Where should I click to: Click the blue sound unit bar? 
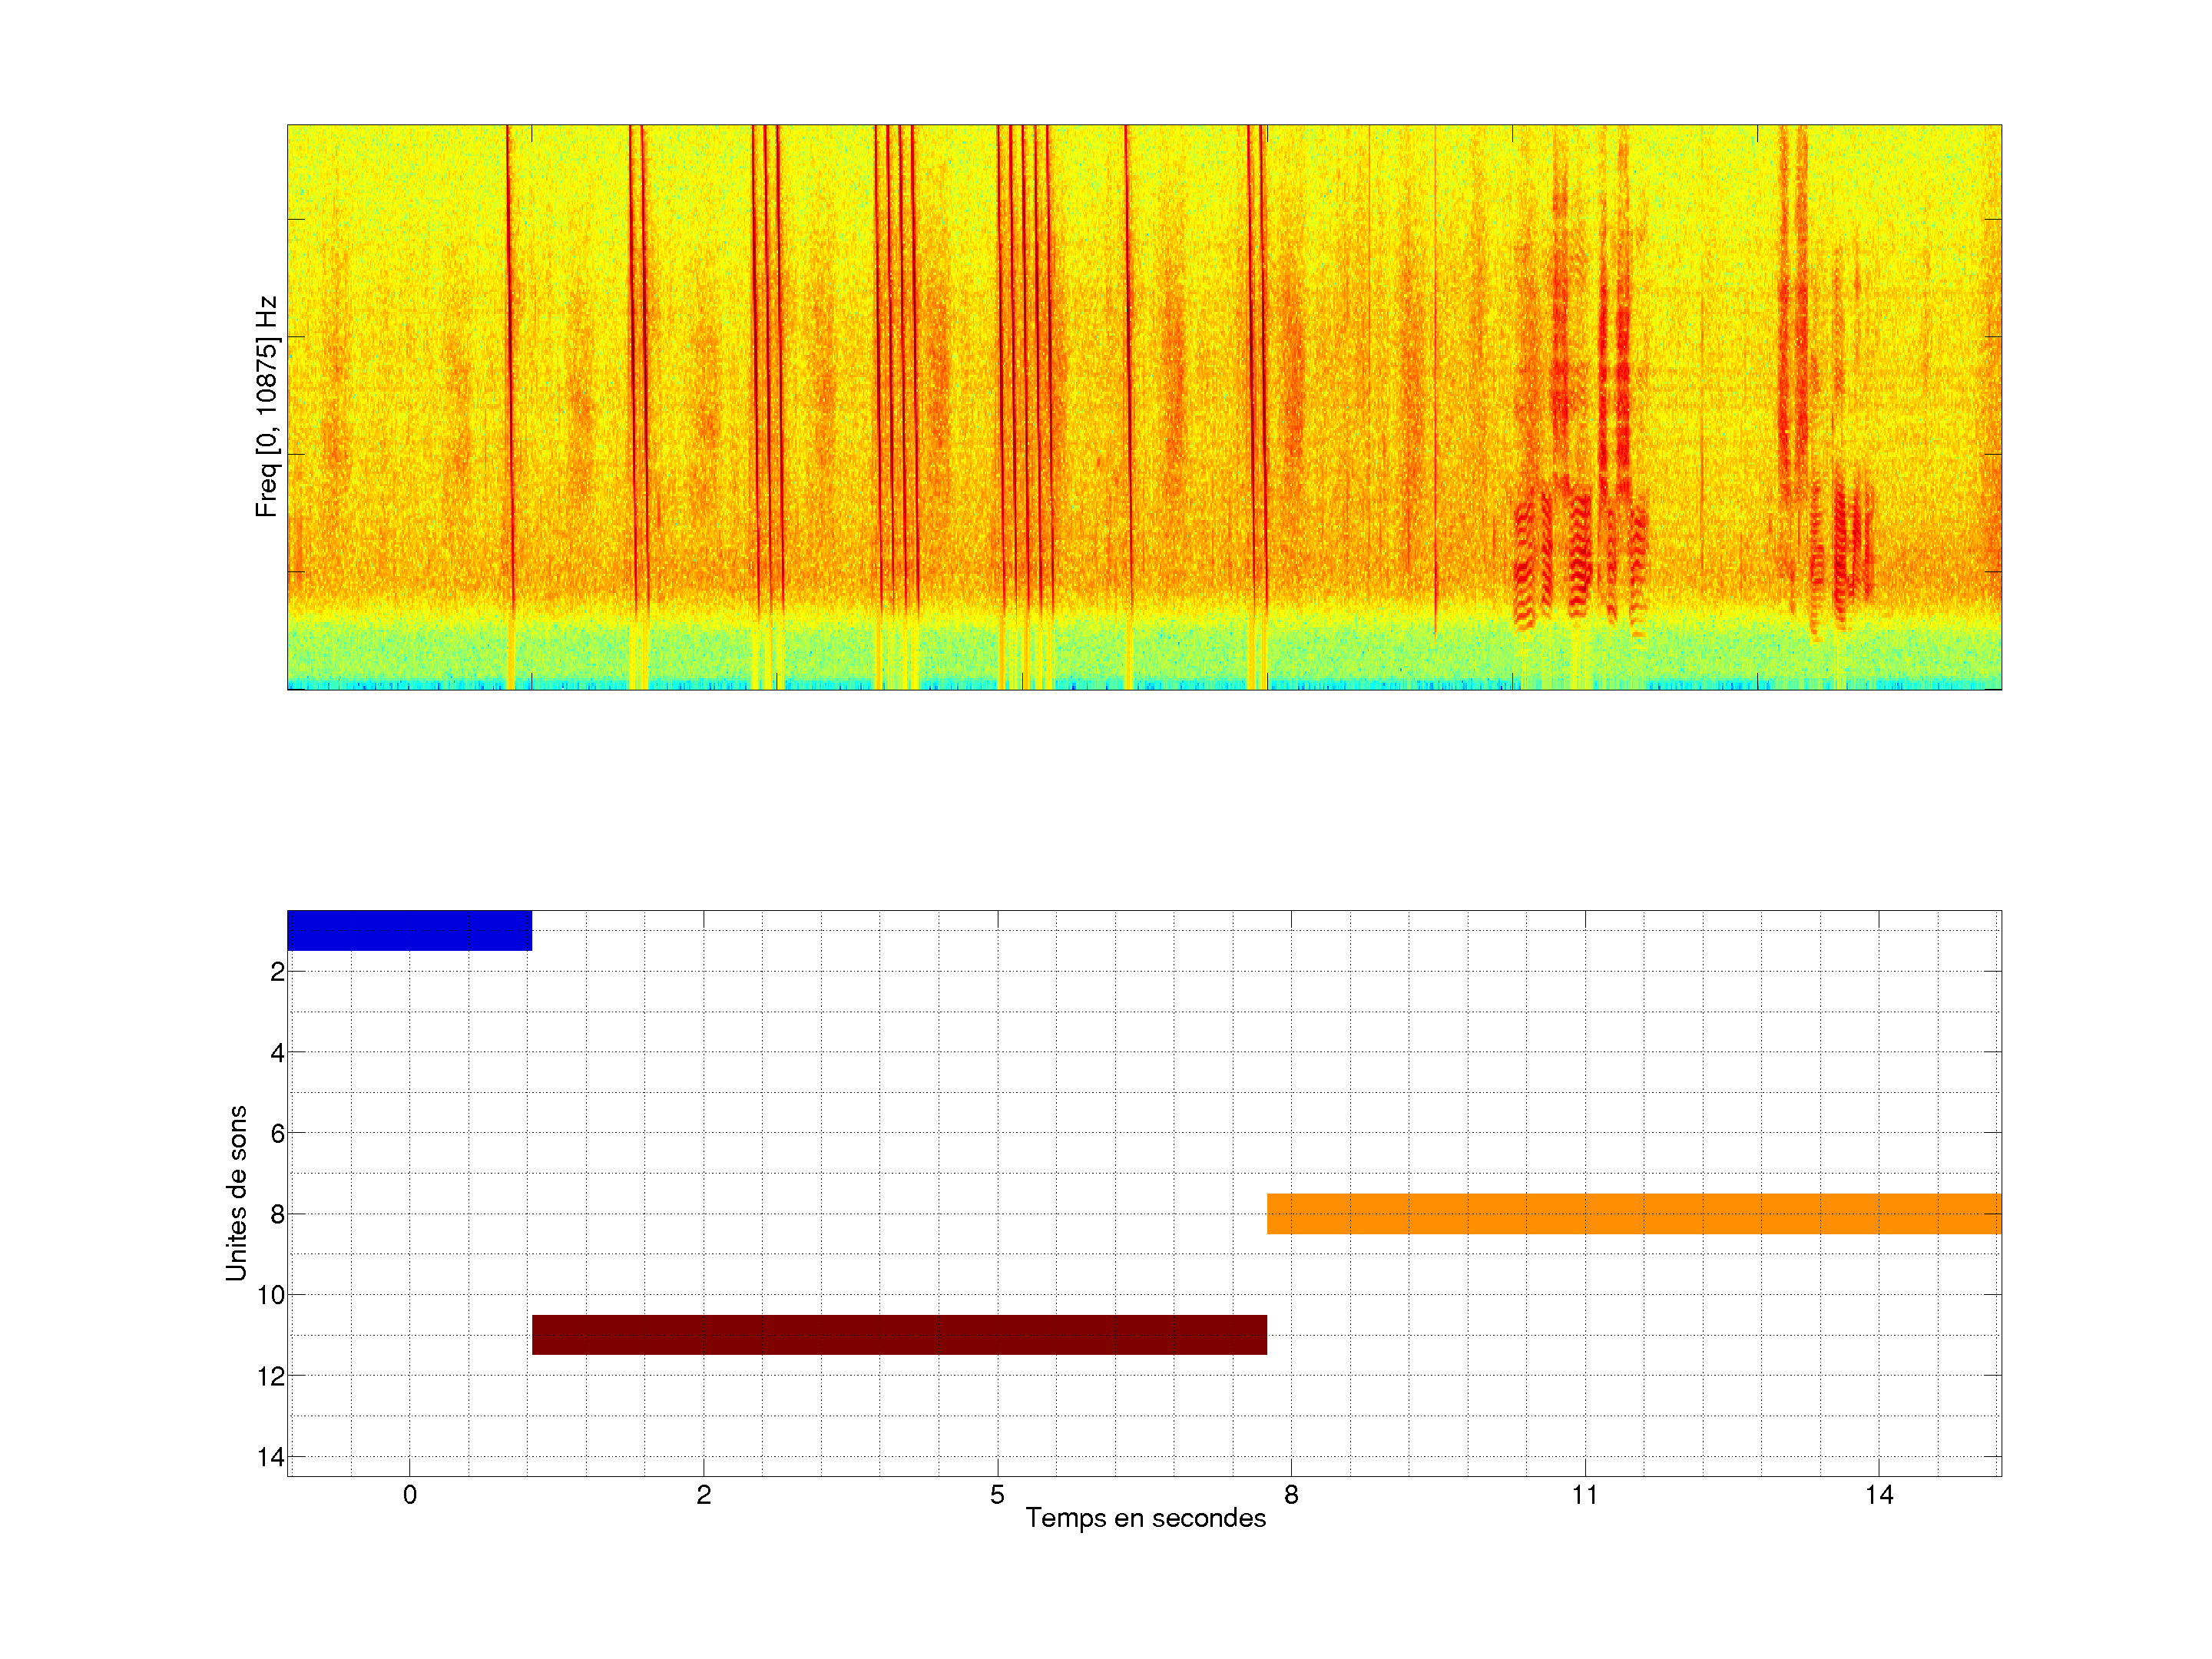point(409,930)
